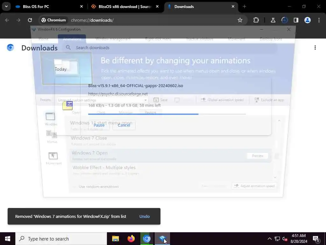Open the Bliss-v15.9.1 ISO file name link
The height and width of the screenshot is (245, 326).
(136, 85)
